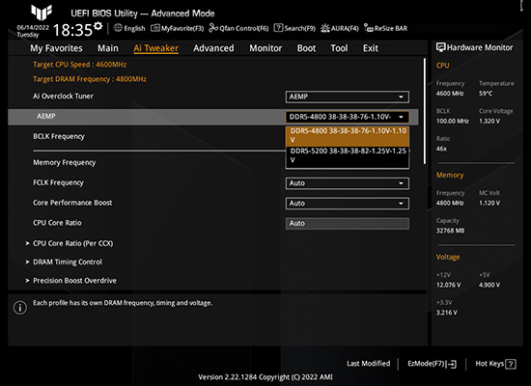Click the TUF logo in the header
The image size is (531, 386).
[x=42, y=13]
